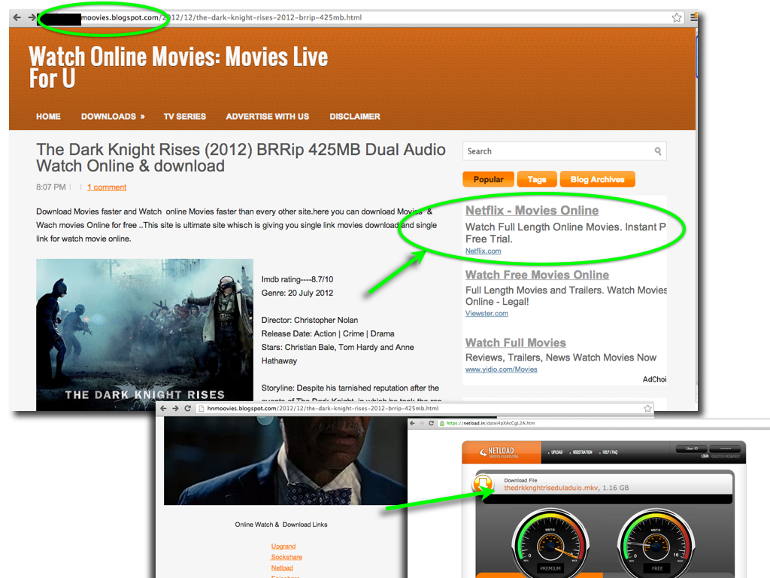Image resolution: width=770 pixels, height=578 pixels.
Task: Open the DISCLAIMER menu item
Action: 355,117
